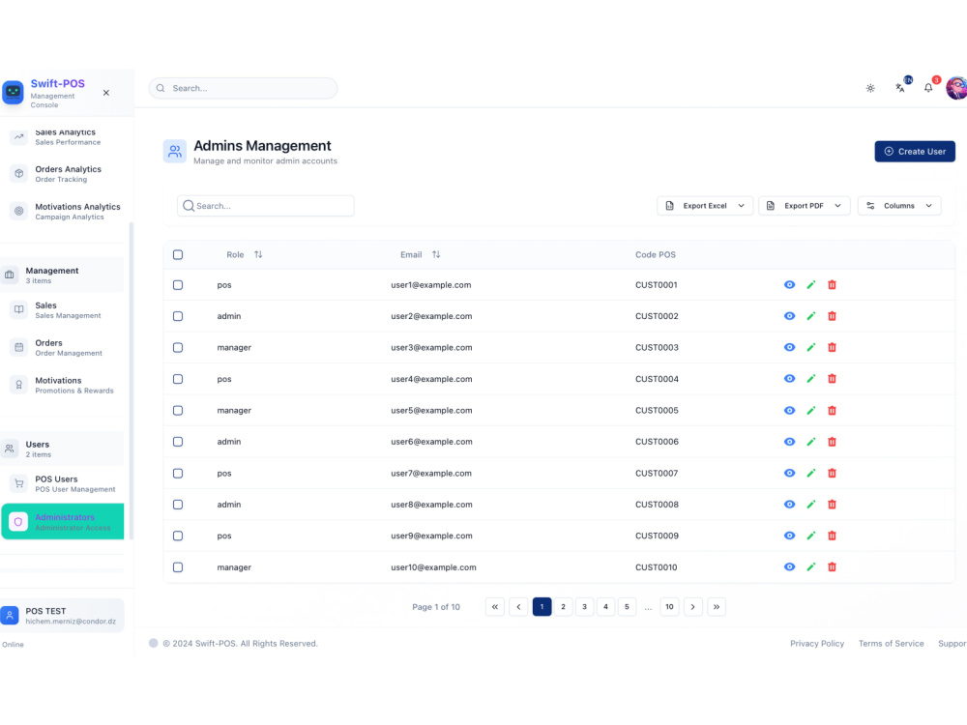The height and width of the screenshot is (725, 967).
Task: Delete the CUST0005 row
Action: click(832, 411)
